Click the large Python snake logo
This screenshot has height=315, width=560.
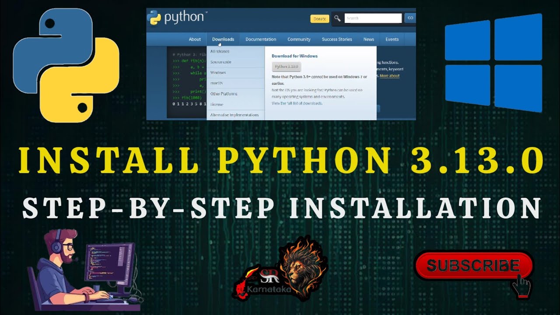(66, 65)
